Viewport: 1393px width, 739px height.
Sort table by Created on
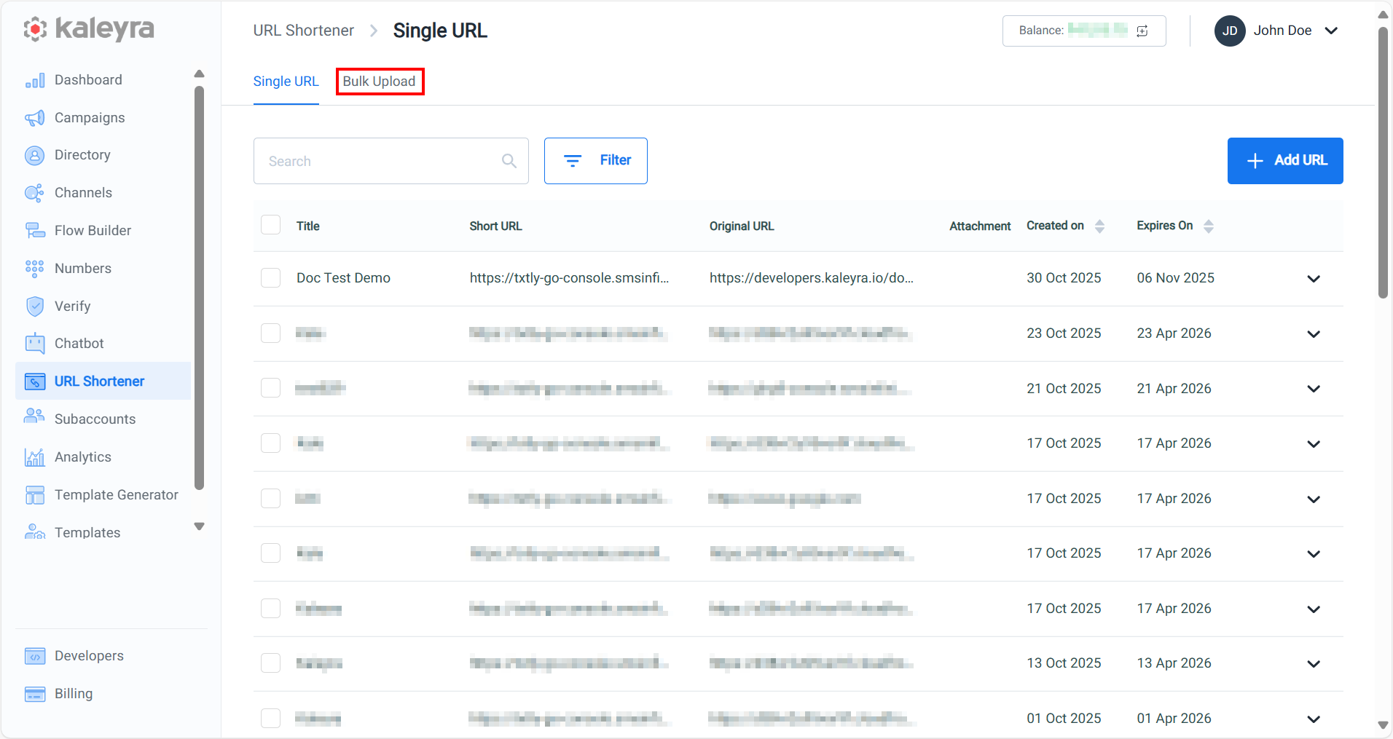(x=1100, y=226)
